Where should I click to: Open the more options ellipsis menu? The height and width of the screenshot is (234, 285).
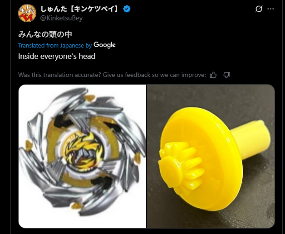[270, 9]
